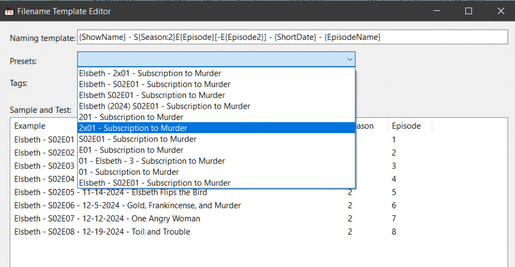Close the Filename Template Editor window

click(x=500, y=11)
